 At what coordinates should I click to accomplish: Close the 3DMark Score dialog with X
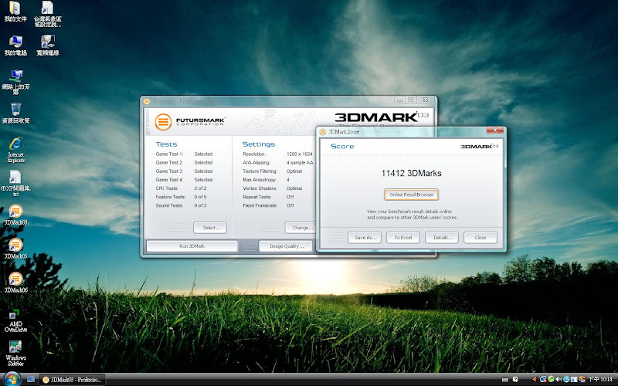tap(494, 130)
